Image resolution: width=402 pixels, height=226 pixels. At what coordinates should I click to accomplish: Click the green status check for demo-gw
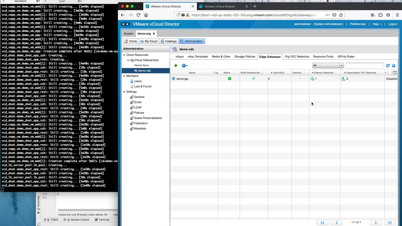coord(230,79)
